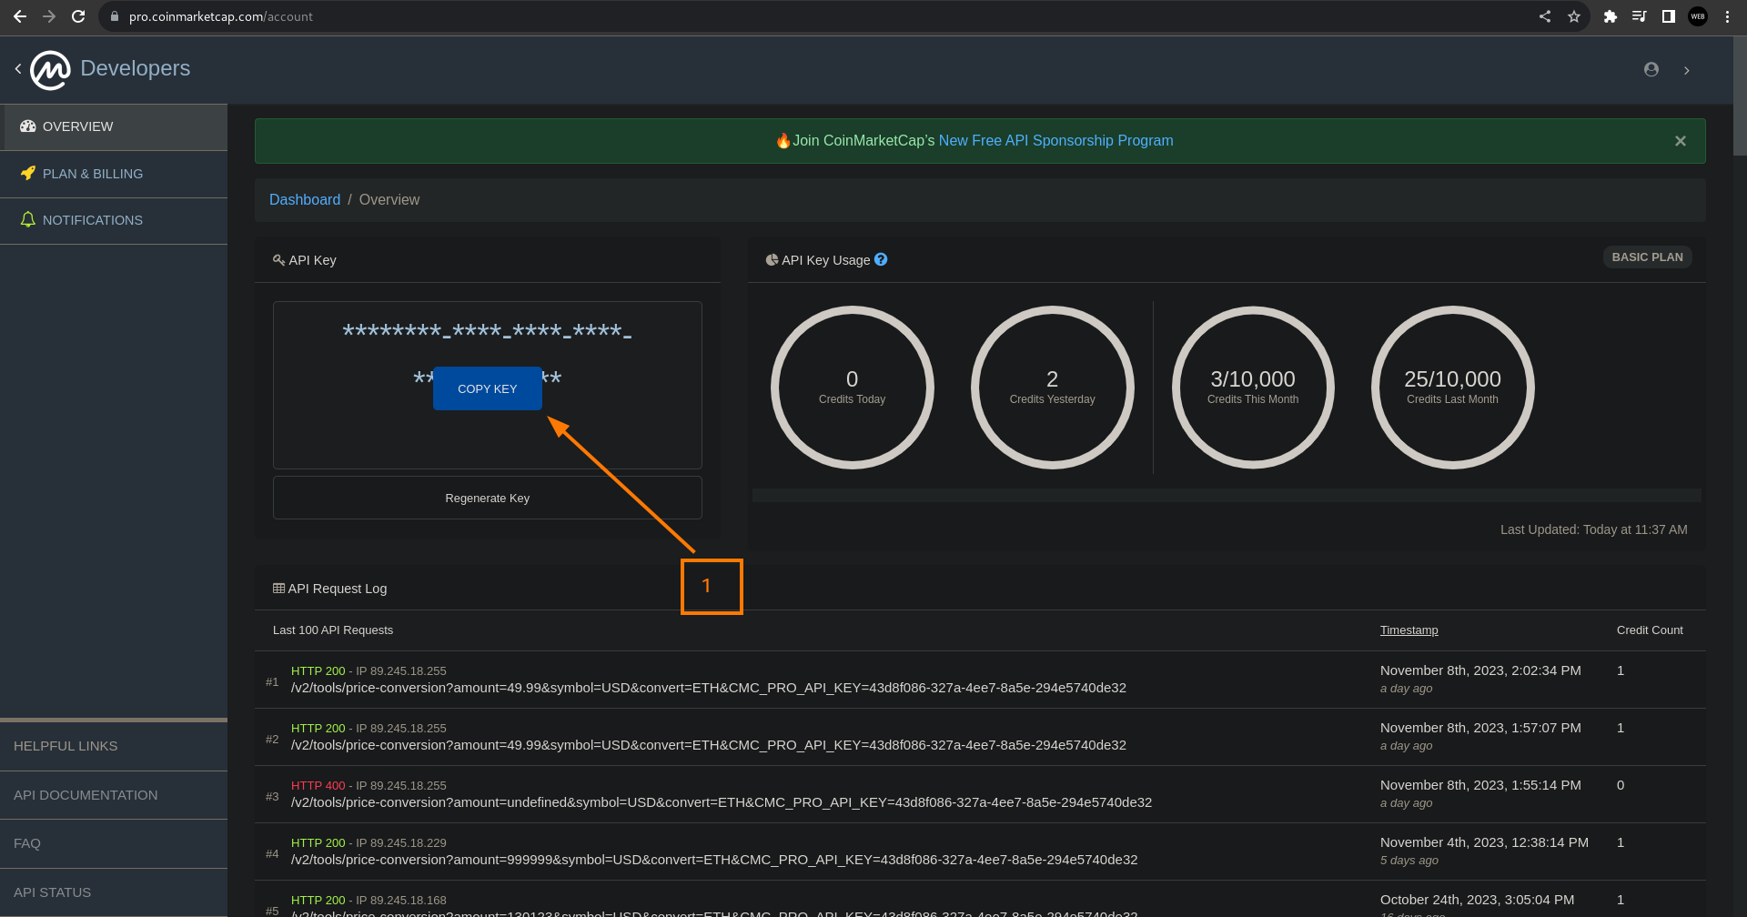
Task: Click the Credits This Month gauge
Action: [1253, 388]
